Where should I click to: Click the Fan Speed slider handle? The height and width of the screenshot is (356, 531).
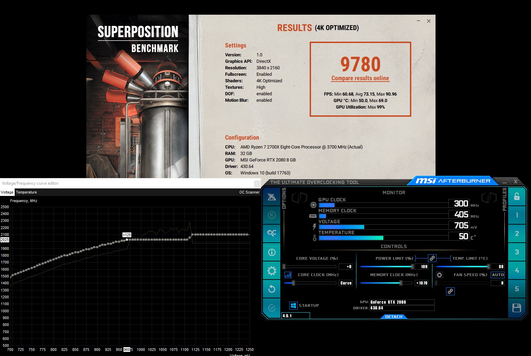(436, 283)
